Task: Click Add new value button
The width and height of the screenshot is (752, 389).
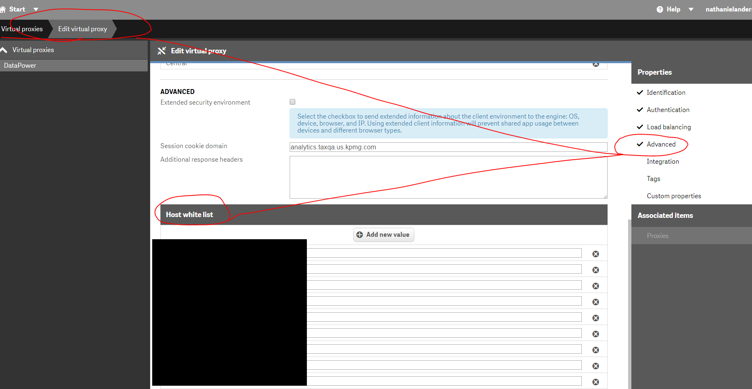Action: (x=384, y=235)
